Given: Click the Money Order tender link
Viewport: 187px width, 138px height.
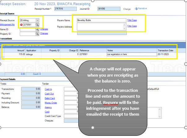Looking at the screenshot, I should tap(50, 102).
